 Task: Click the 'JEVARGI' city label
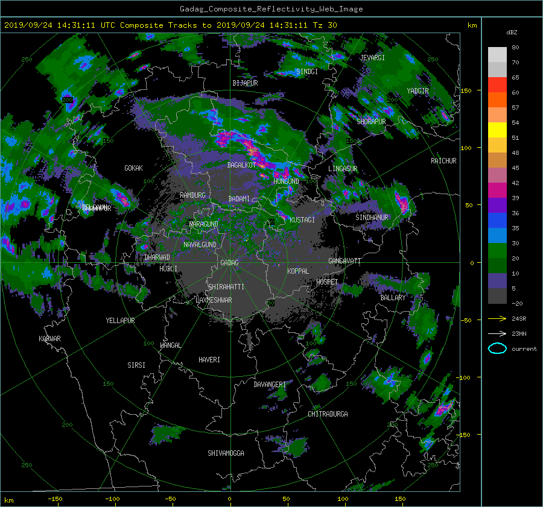pyautogui.click(x=372, y=58)
